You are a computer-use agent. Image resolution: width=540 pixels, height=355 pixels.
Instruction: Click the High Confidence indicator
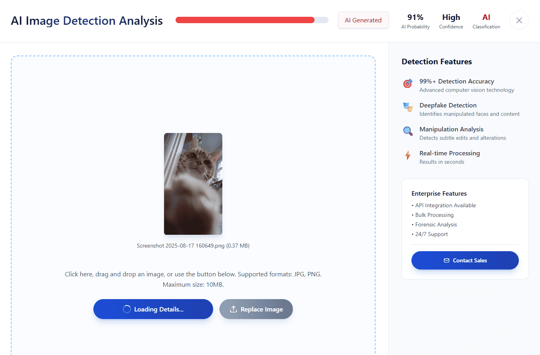tap(451, 21)
